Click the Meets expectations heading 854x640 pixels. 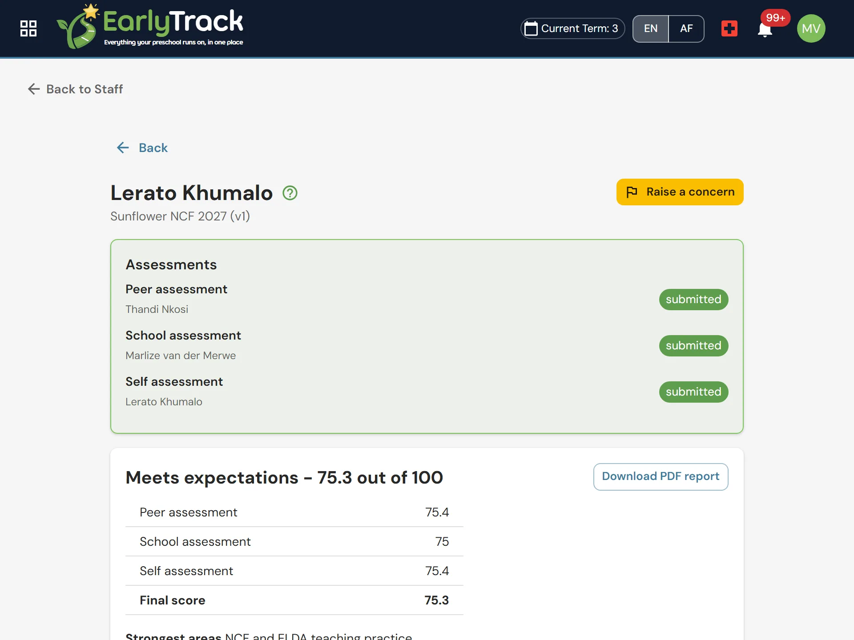tap(284, 478)
